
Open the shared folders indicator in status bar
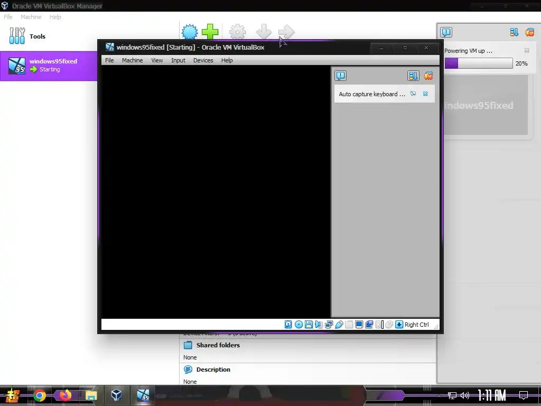click(349, 325)
